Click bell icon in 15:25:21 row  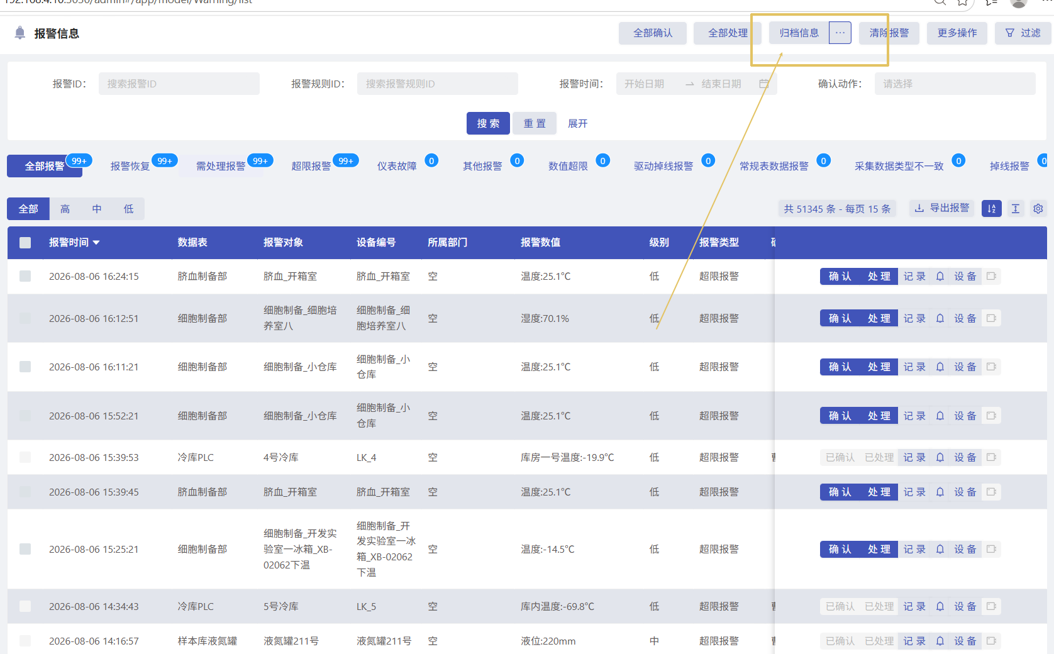pos(940,549)
